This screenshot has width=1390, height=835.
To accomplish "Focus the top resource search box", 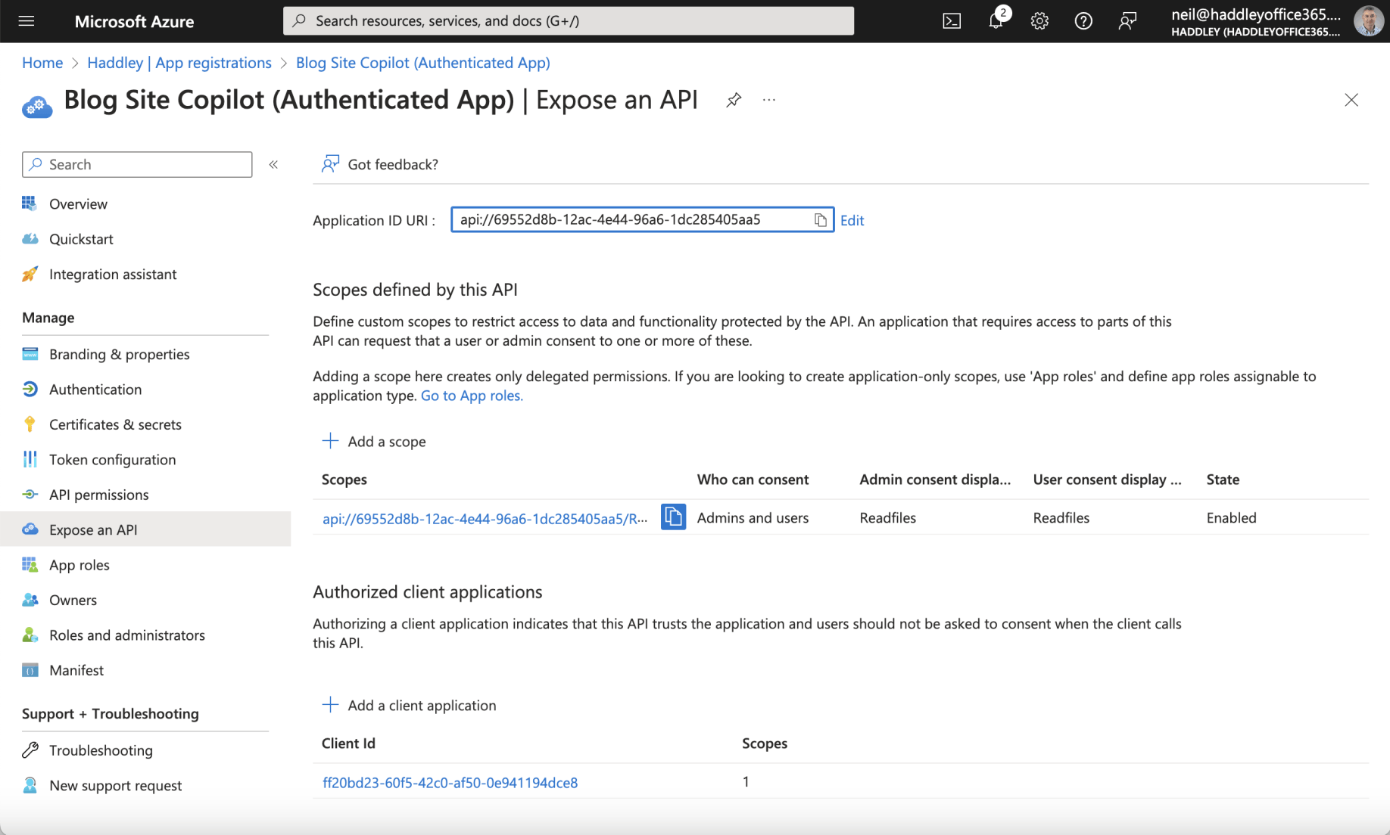I will 568,21.
